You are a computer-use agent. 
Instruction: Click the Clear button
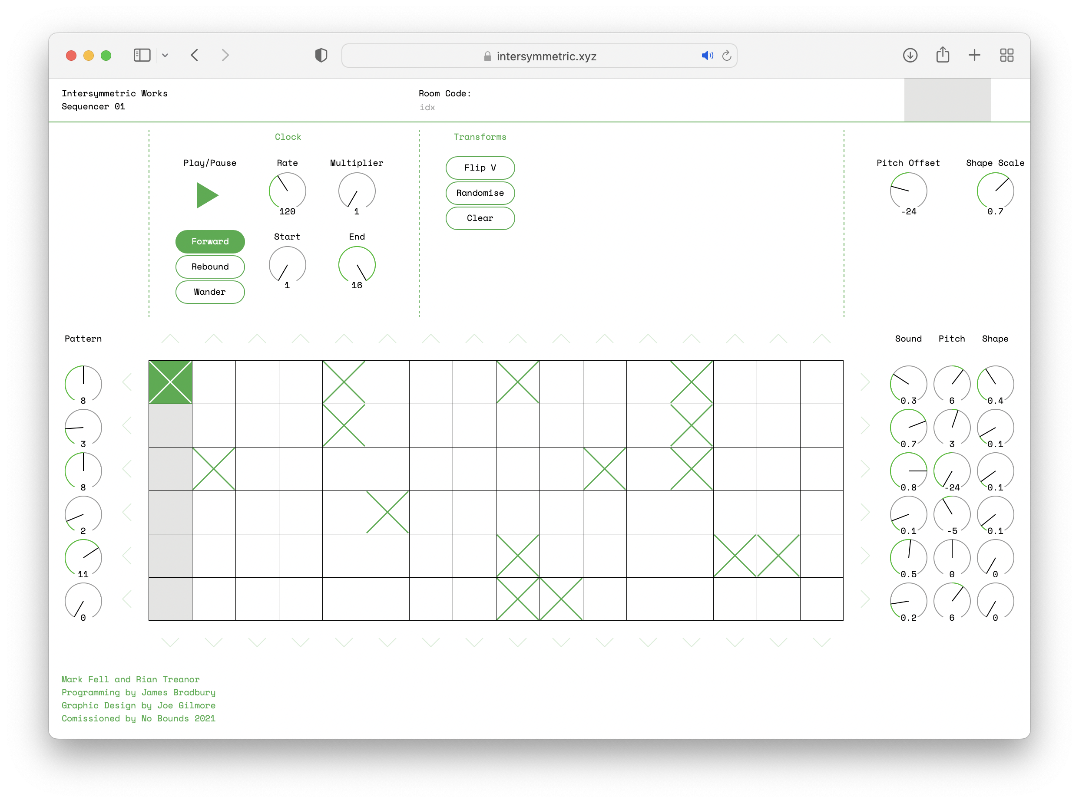[480, 218]
